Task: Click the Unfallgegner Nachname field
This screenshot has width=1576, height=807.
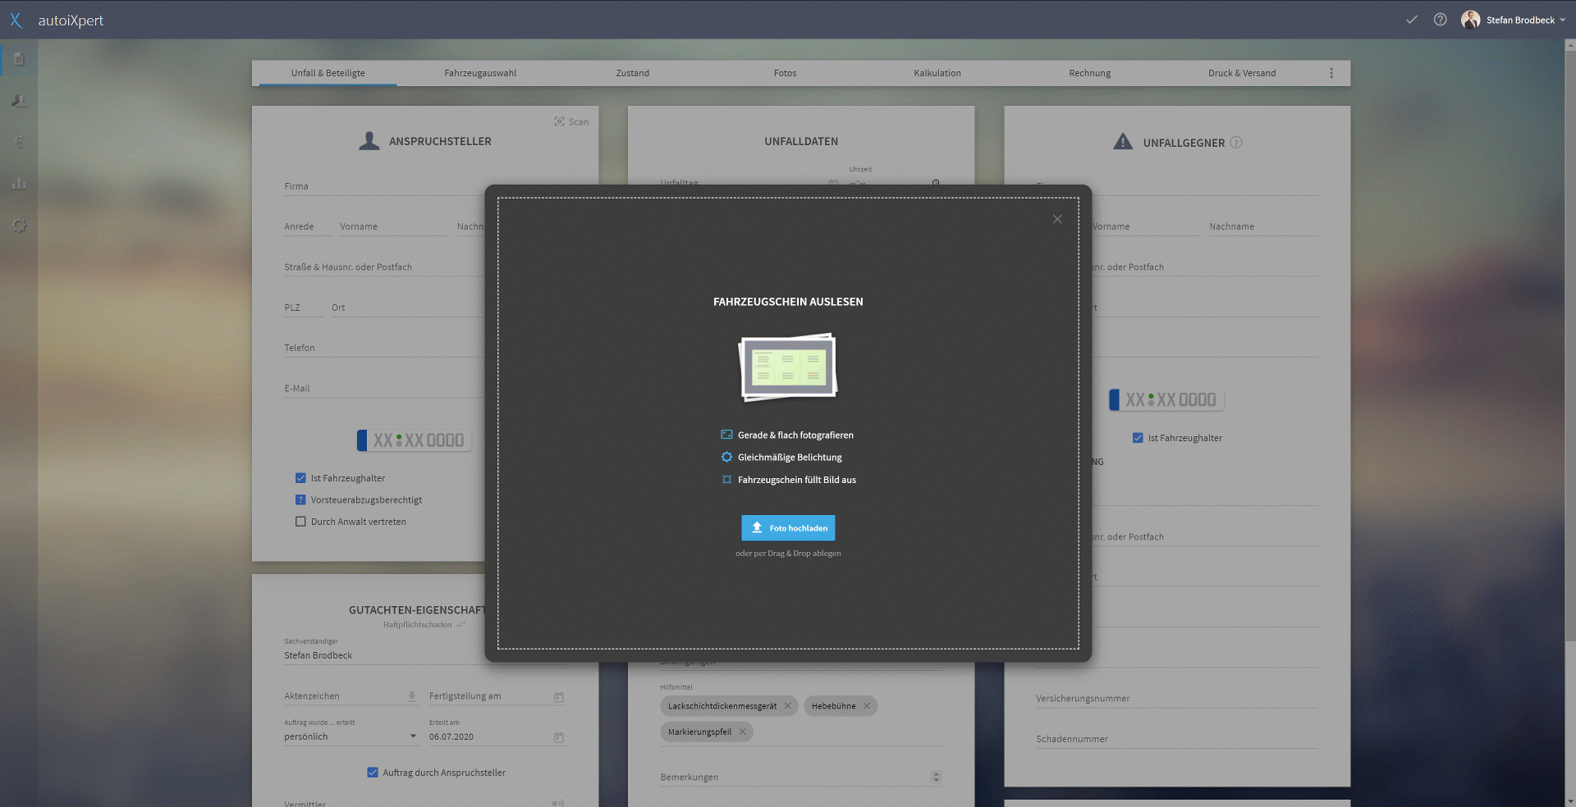Action: (x=1263, y=226)
